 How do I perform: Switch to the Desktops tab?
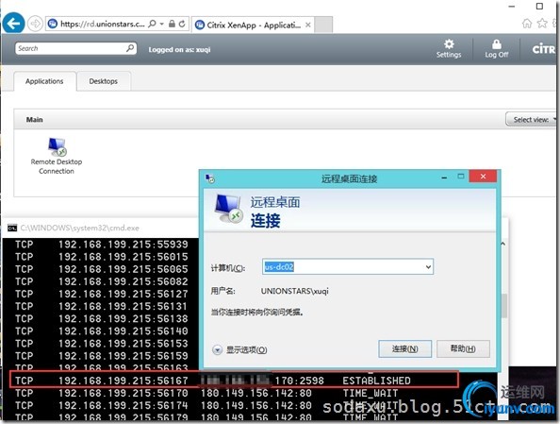click(104, 81)
